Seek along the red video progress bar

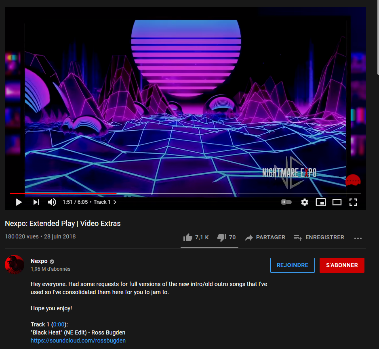63,193
